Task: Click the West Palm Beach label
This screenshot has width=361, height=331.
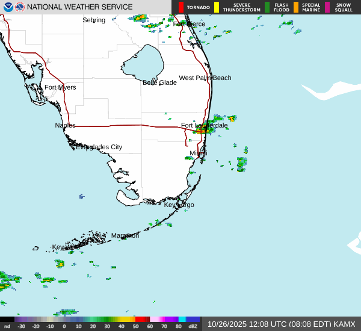Action: pos(205,78)
